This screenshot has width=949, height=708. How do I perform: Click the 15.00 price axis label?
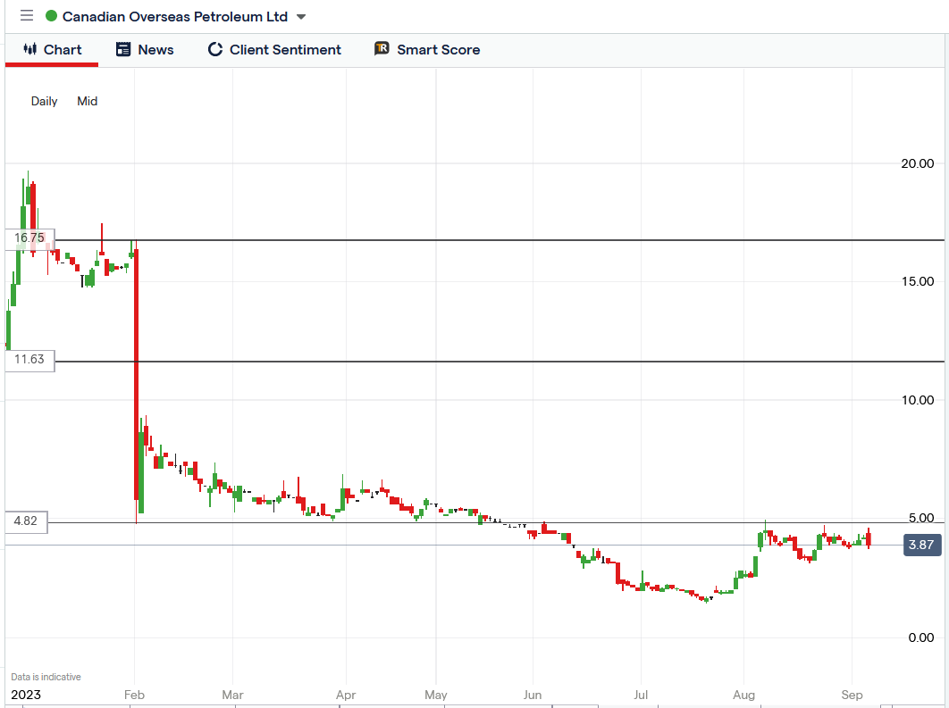pos(918,281)
